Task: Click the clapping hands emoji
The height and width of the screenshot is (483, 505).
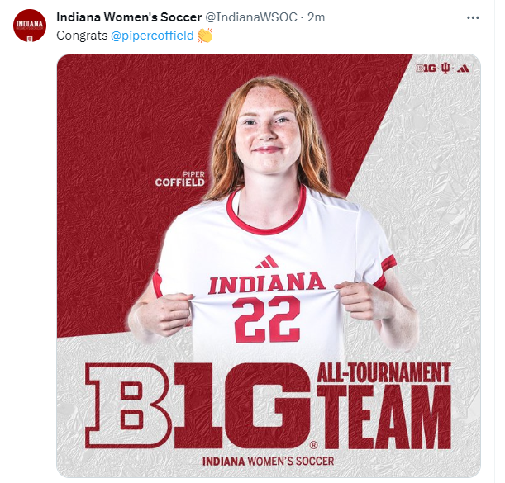Action: click(x=205, y=35)
